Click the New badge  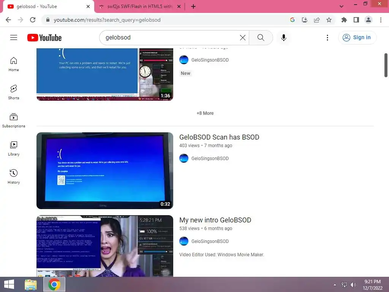(185, 73)
